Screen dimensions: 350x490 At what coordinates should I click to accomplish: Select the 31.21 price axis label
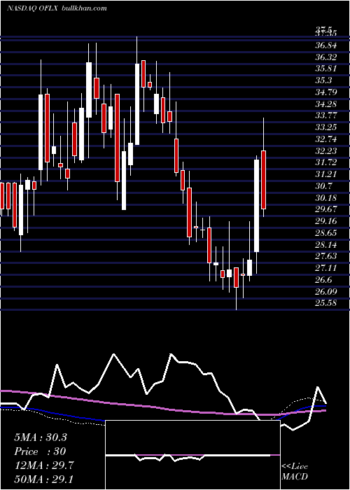pos(326,174)
